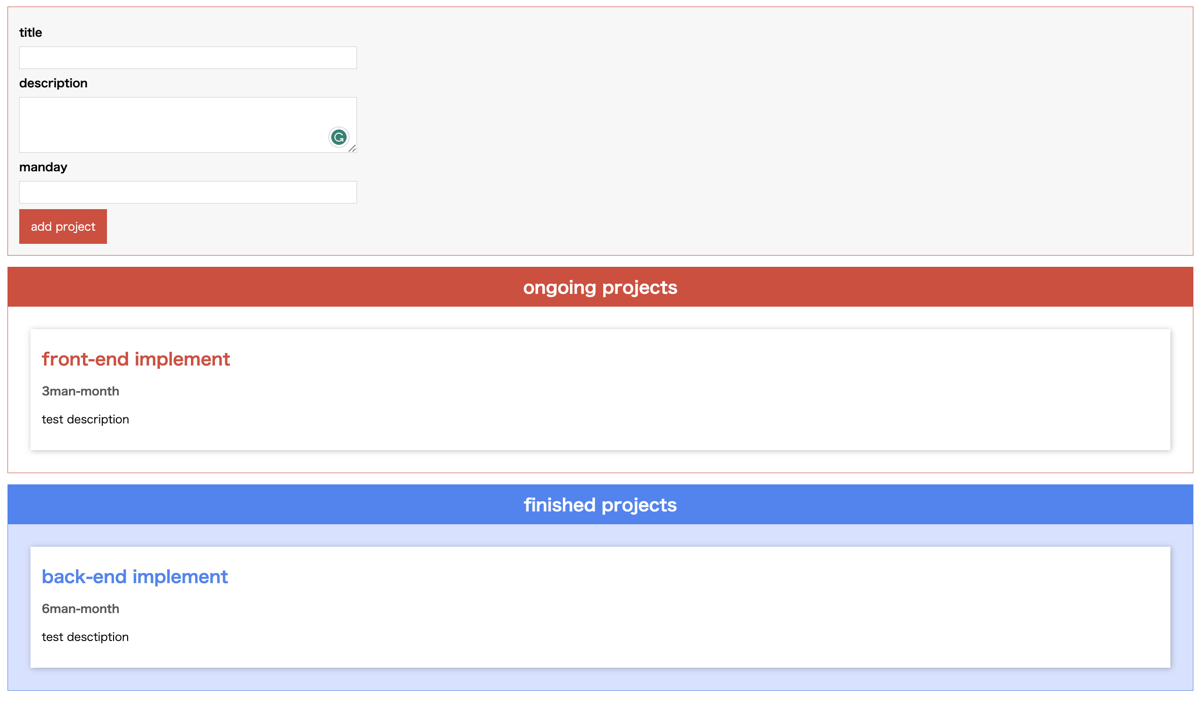Click the 3man-month label under front-end implement

tap(80, 391)
